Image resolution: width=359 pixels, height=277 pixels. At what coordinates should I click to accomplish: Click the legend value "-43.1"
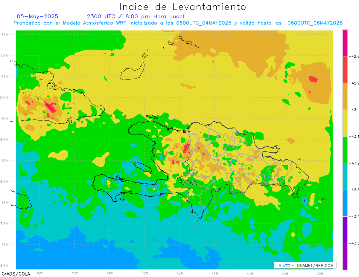click(354, 136)
